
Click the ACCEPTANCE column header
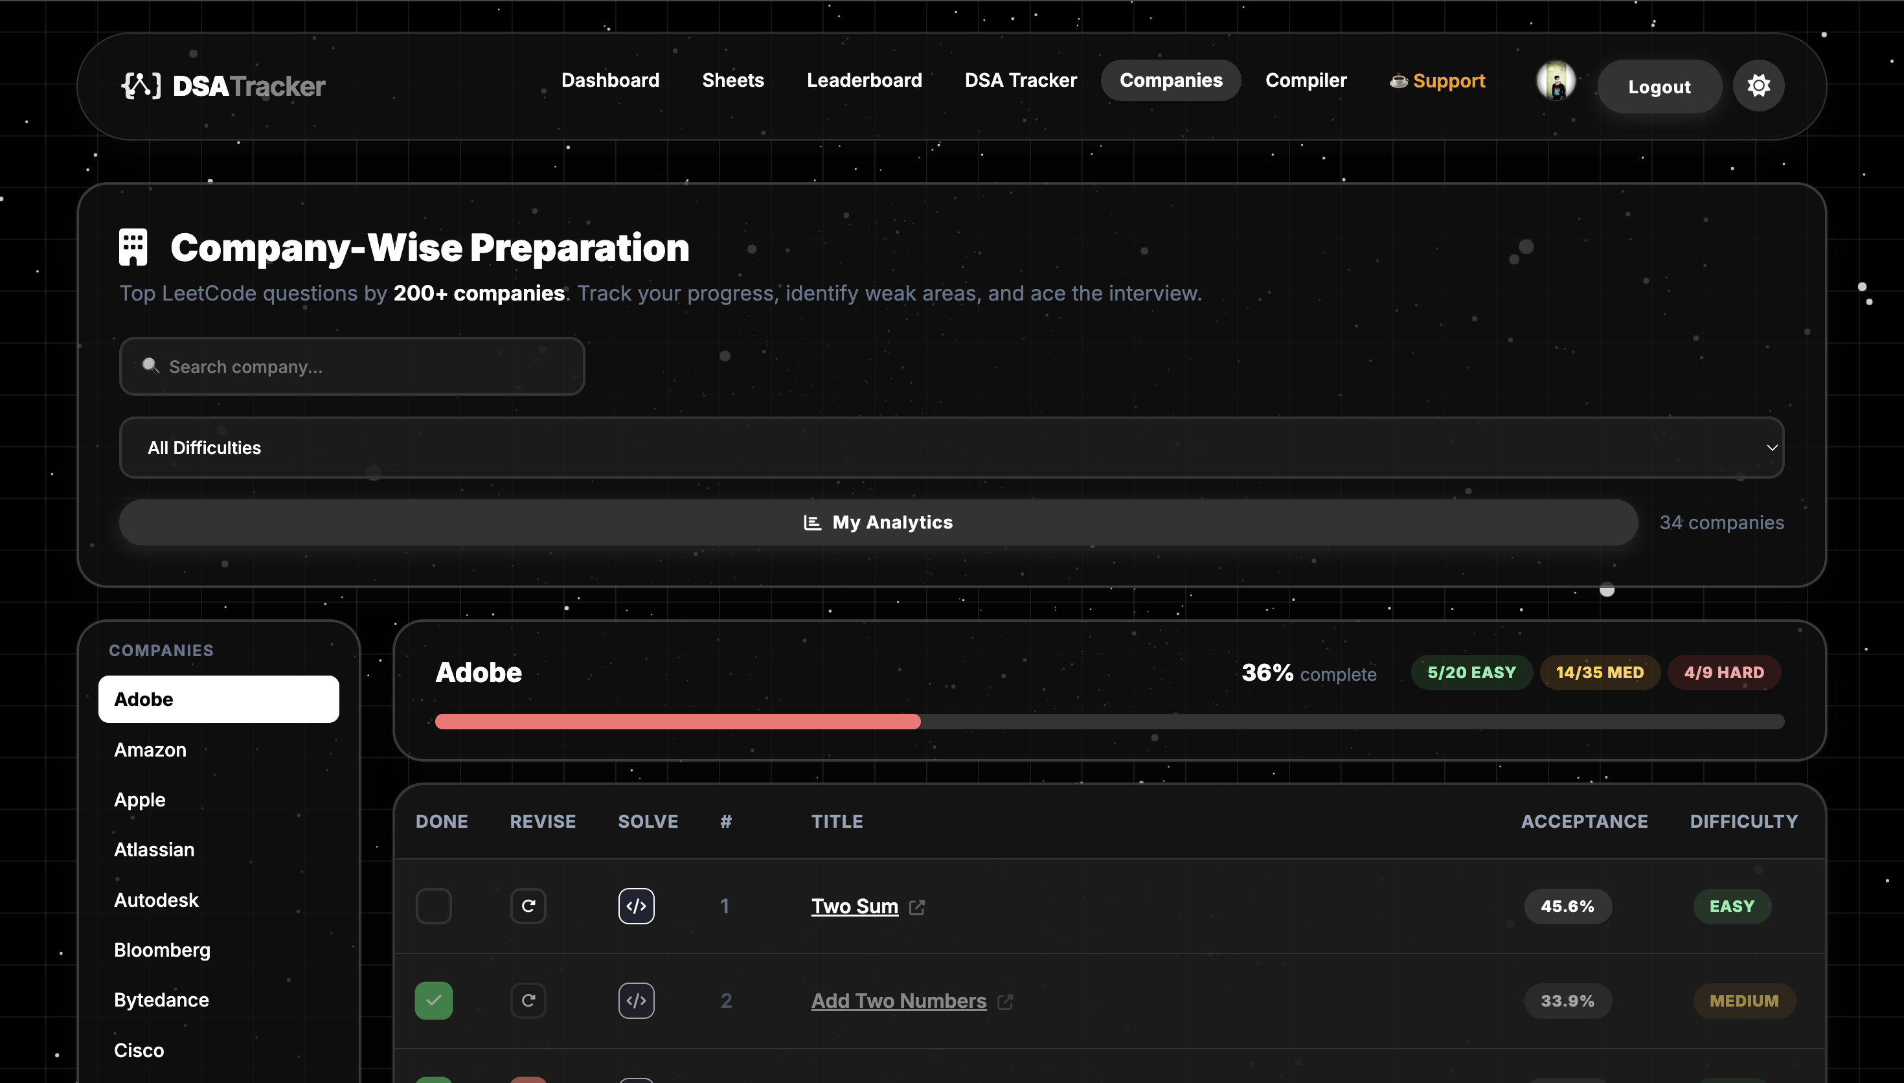(x=1584, y=821)
